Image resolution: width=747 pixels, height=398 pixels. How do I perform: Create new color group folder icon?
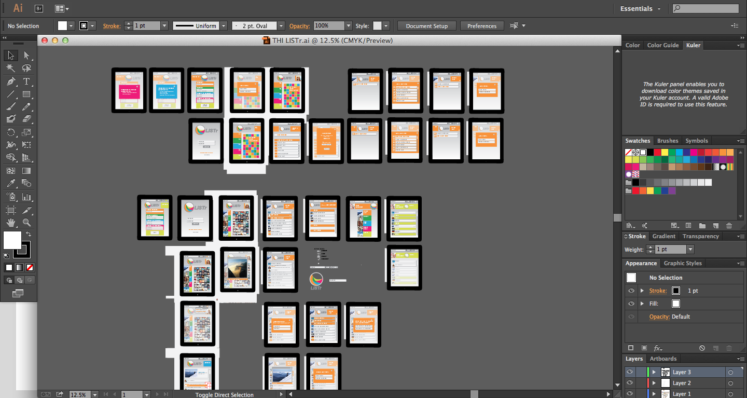pos(702,226)
